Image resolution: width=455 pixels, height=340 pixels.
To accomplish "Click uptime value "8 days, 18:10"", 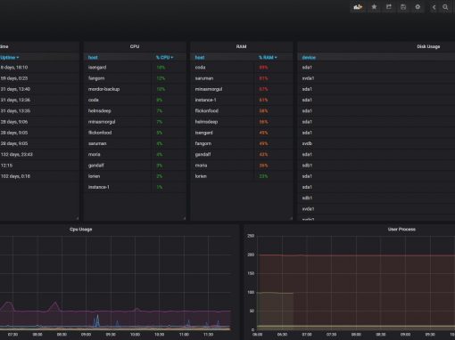I will pos(14,68).
